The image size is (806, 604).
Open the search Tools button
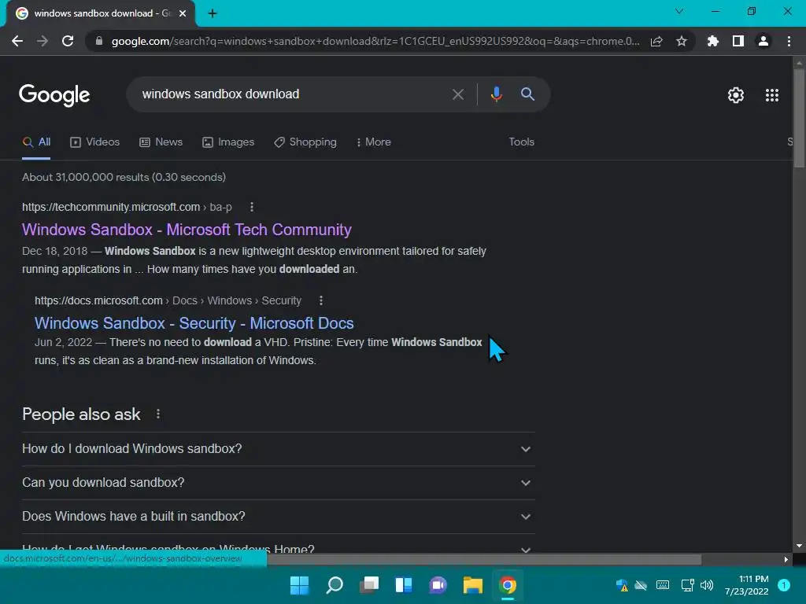click(521, 142)
